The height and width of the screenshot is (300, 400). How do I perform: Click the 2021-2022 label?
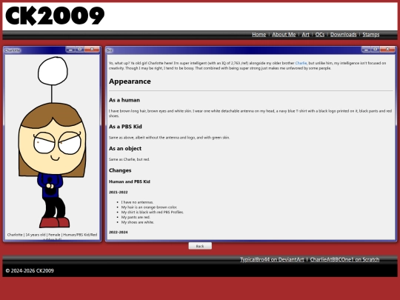118,192
